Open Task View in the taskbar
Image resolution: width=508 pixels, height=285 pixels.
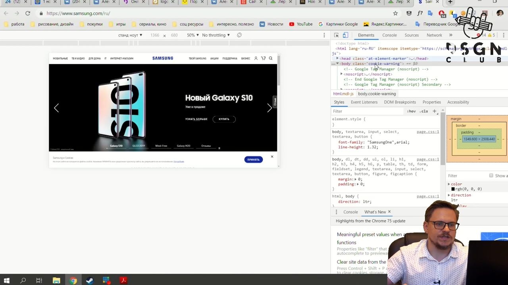click(x=39, y=280)
